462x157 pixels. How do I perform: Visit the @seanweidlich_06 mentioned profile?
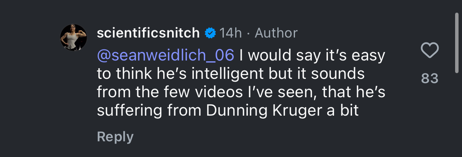165,56
